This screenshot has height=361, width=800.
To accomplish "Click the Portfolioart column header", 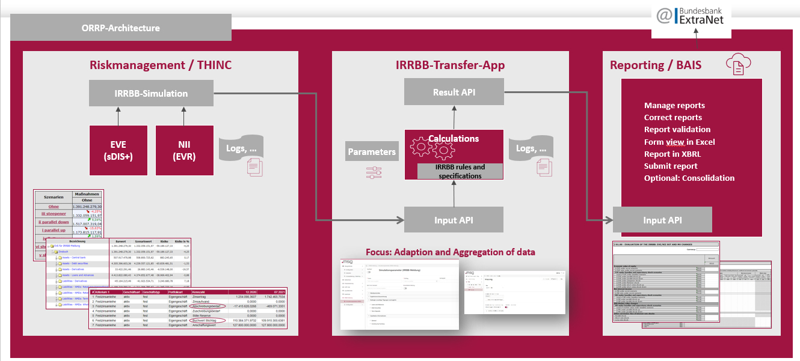I will click(180, 292).
